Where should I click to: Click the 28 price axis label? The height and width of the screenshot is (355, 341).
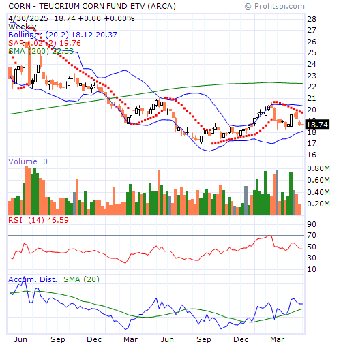(312, 19)
